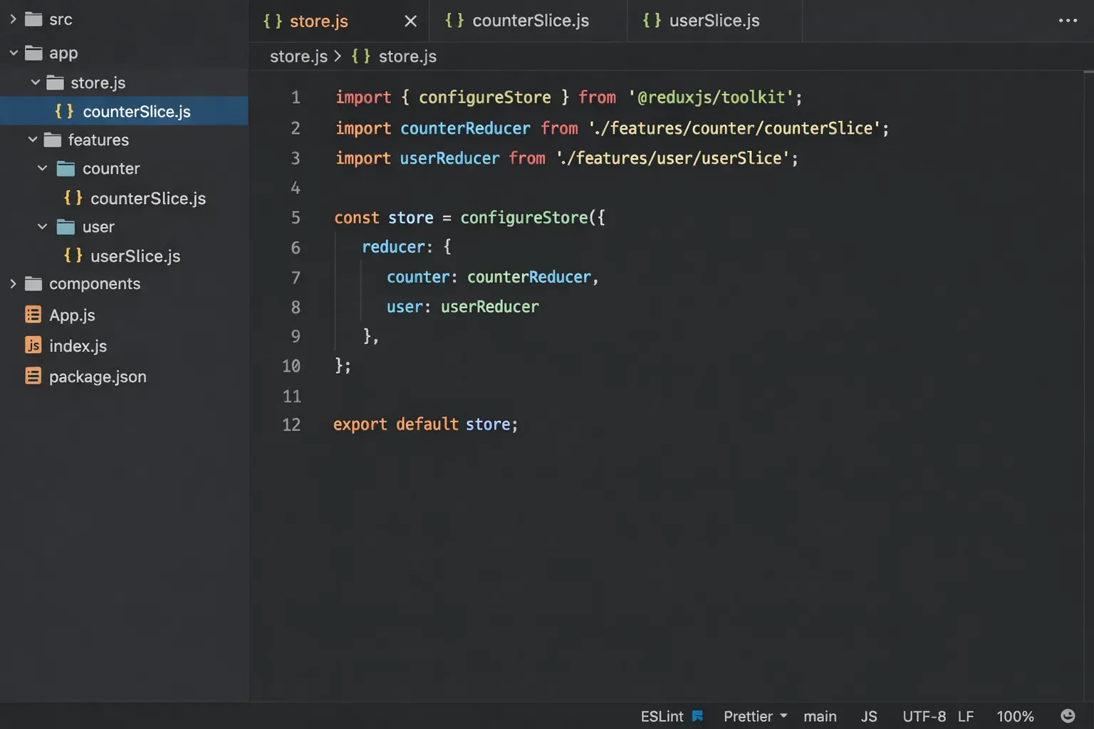
Task: Click the store.js breadcrumb path segment
Action: 298,56
